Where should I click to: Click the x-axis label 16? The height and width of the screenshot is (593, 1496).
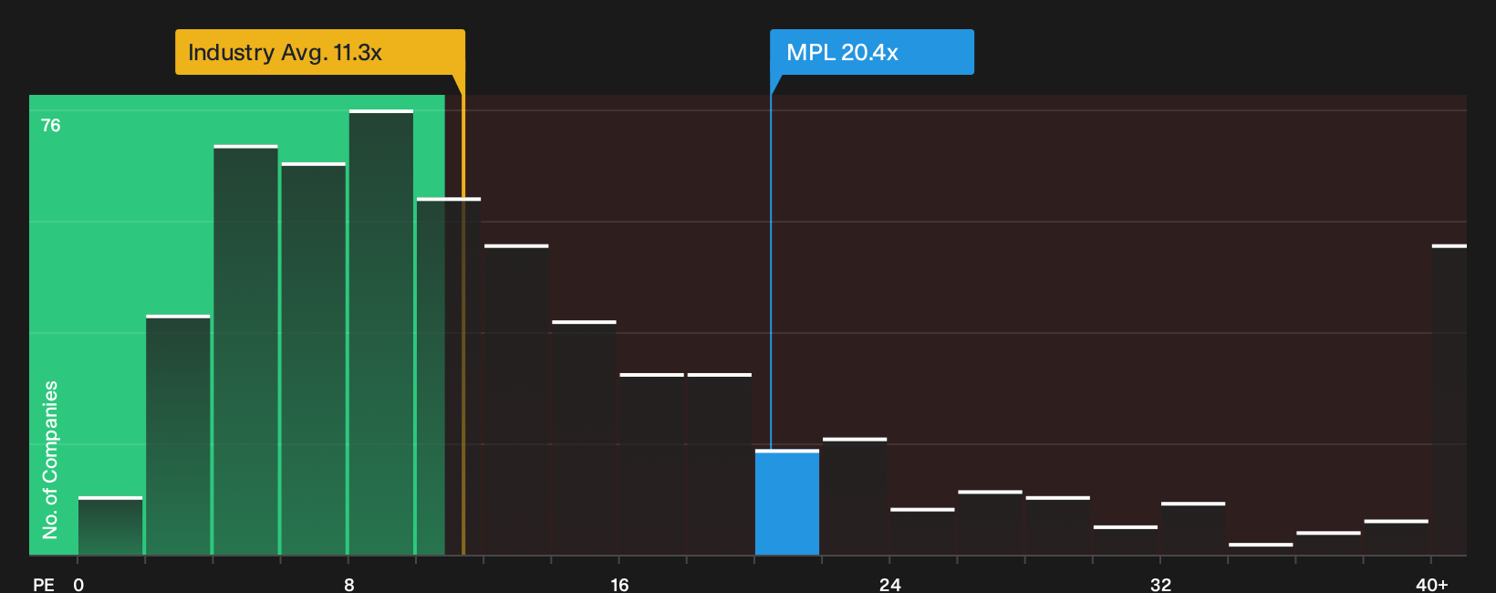tap(619, 585)
